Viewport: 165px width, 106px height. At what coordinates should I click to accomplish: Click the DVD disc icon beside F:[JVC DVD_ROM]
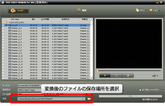coord(6,22)
